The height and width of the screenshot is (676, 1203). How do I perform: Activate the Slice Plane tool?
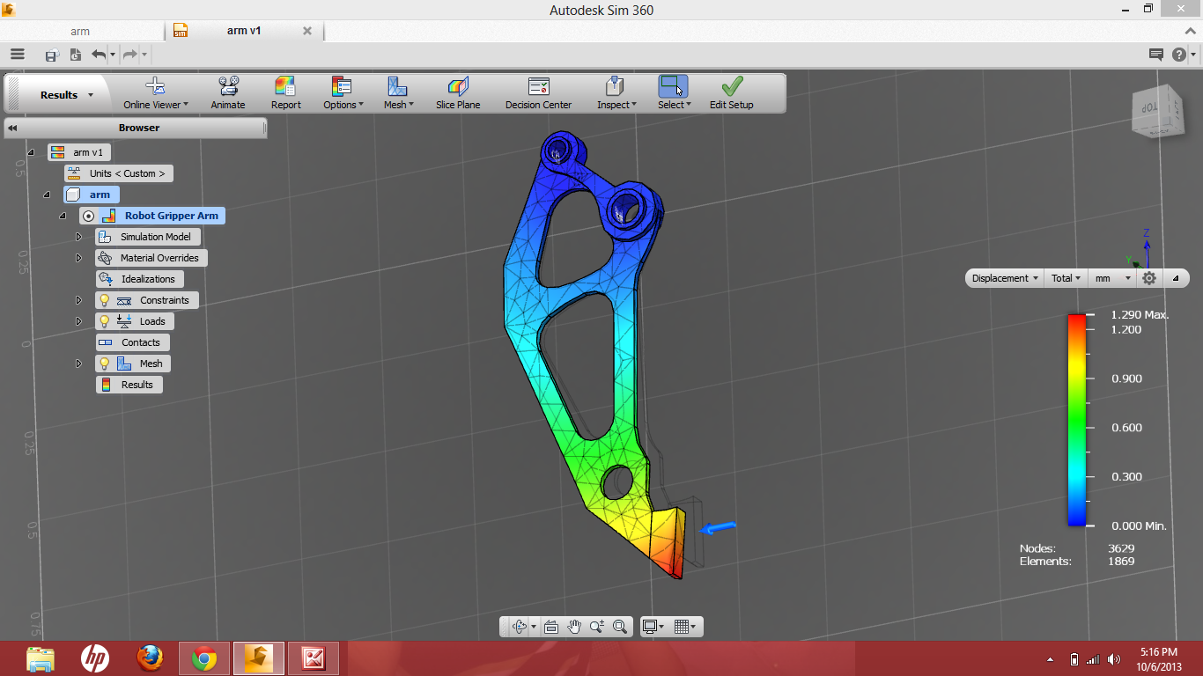pyautogui.click(x=458, y=93)
